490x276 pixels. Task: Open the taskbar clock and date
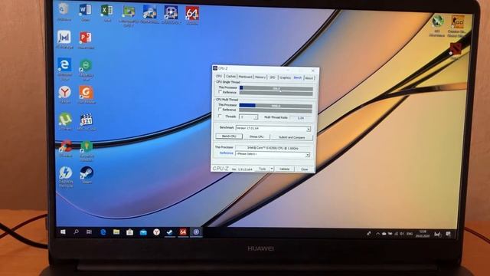423,233
